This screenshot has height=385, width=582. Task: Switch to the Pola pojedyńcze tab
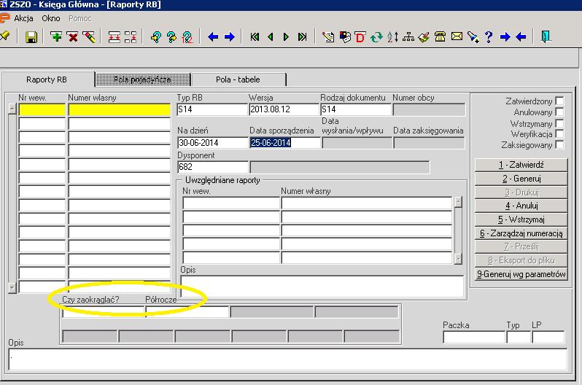point(142,79)
